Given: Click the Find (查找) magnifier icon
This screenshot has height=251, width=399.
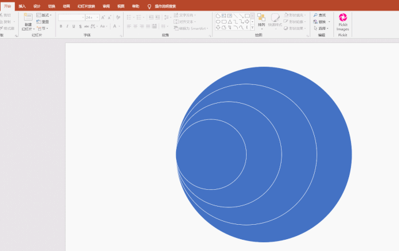Looking at the screenshot, I should pos(316,15).
